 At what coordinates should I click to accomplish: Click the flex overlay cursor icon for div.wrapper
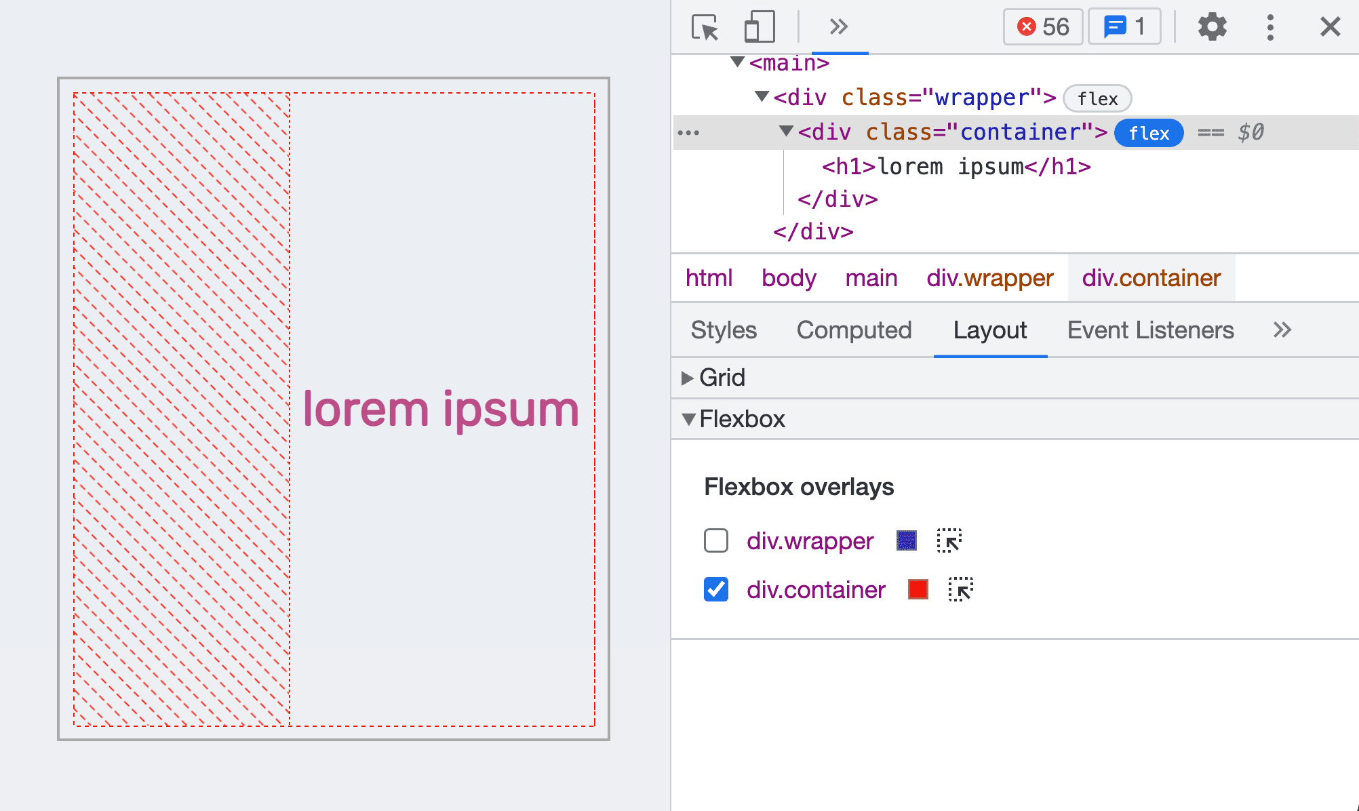(948, 540)
